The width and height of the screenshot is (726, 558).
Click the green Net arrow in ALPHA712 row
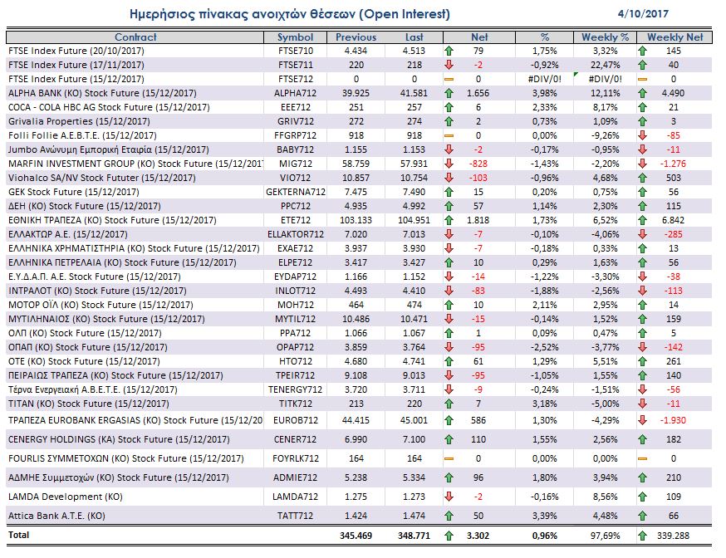[x=449, y=93]
